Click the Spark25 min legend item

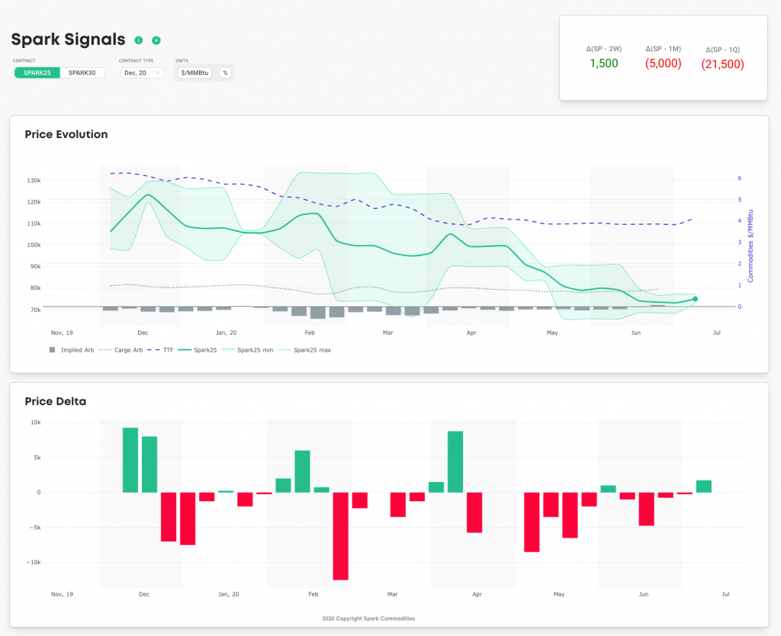pos(256,350)
